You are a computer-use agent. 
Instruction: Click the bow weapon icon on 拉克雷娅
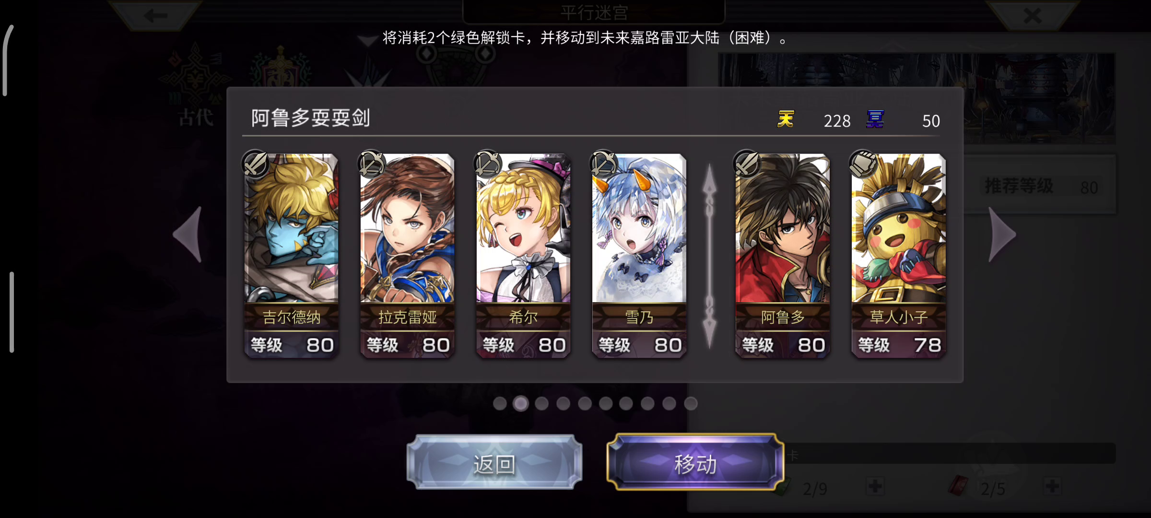coord(372,164)
